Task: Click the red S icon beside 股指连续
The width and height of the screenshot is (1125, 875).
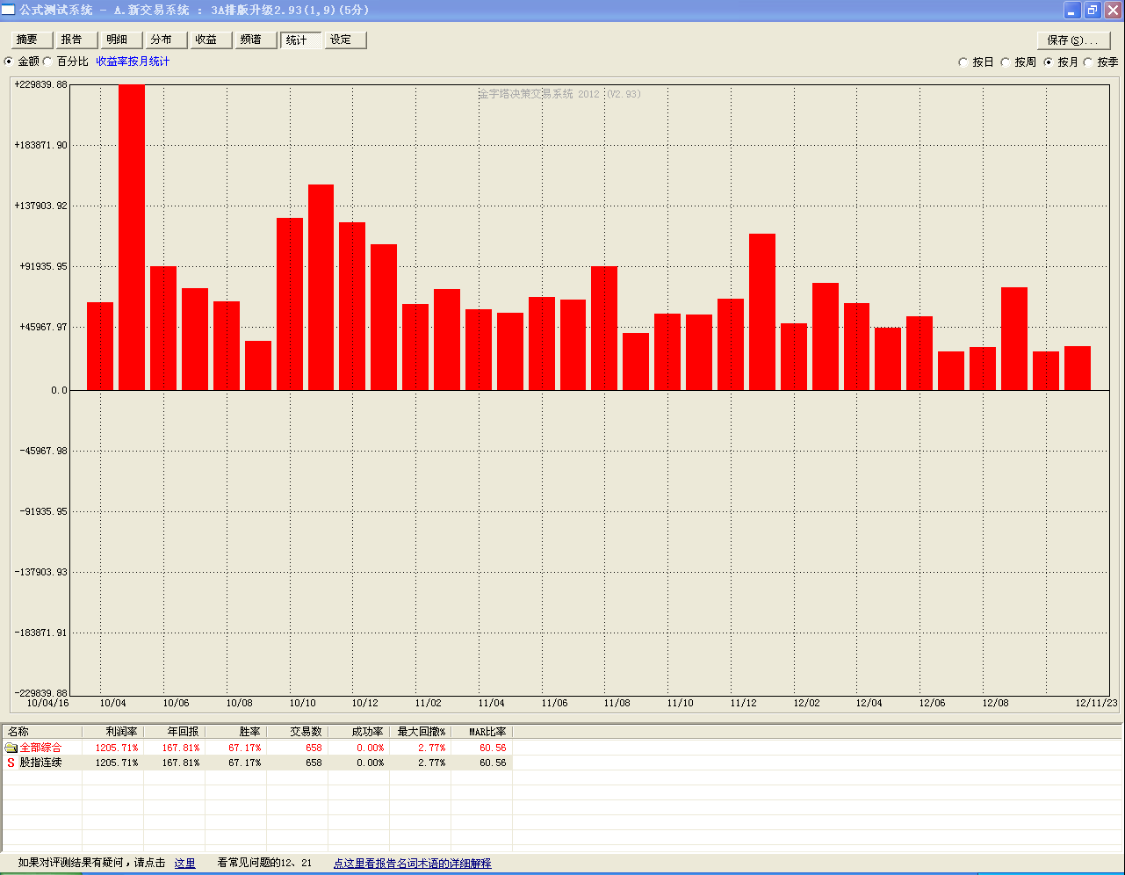Action: [11, 763]
